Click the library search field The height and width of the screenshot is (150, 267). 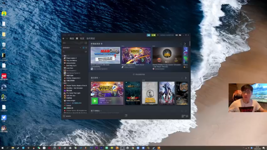(73, 52)
